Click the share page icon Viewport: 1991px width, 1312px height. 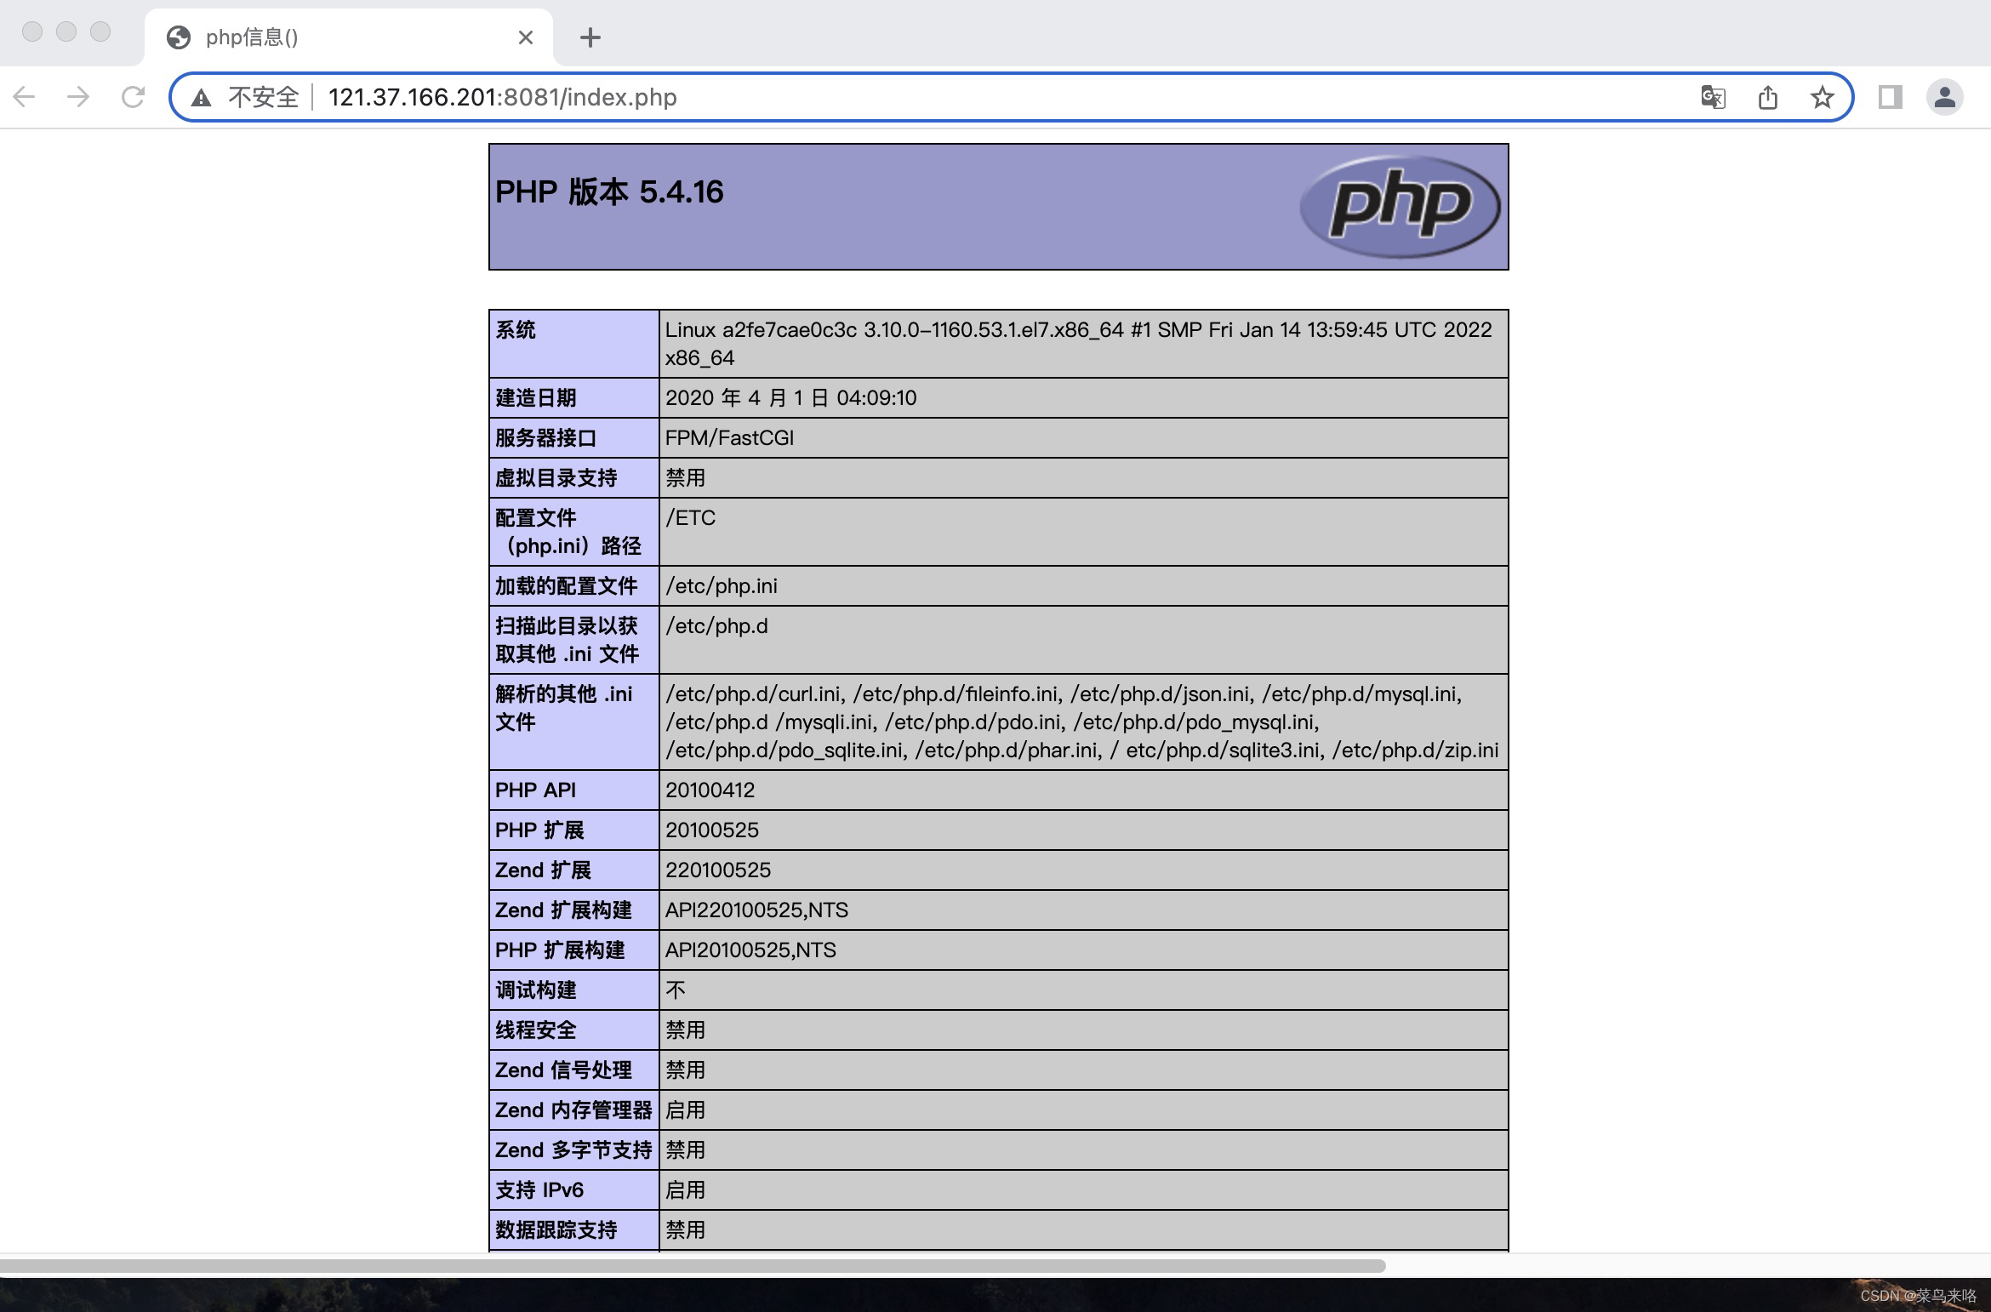[x=1768, y=97]
